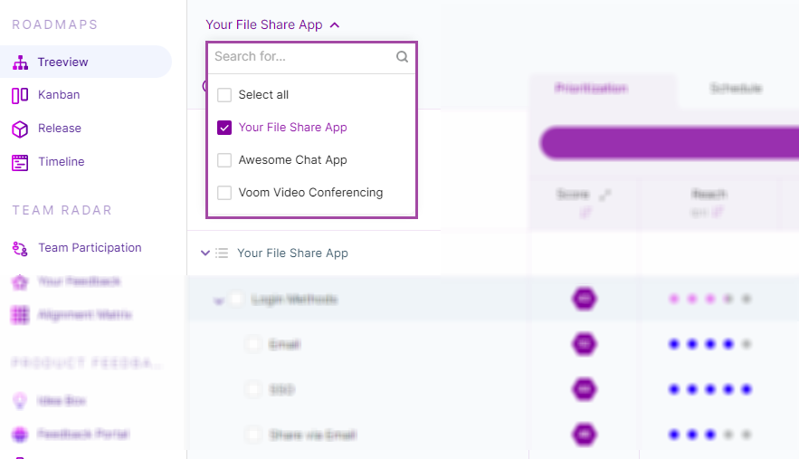Uncheck Your File Share App checkbox
This screenshot has height=459, width=799.
click(x=224, y=128)
